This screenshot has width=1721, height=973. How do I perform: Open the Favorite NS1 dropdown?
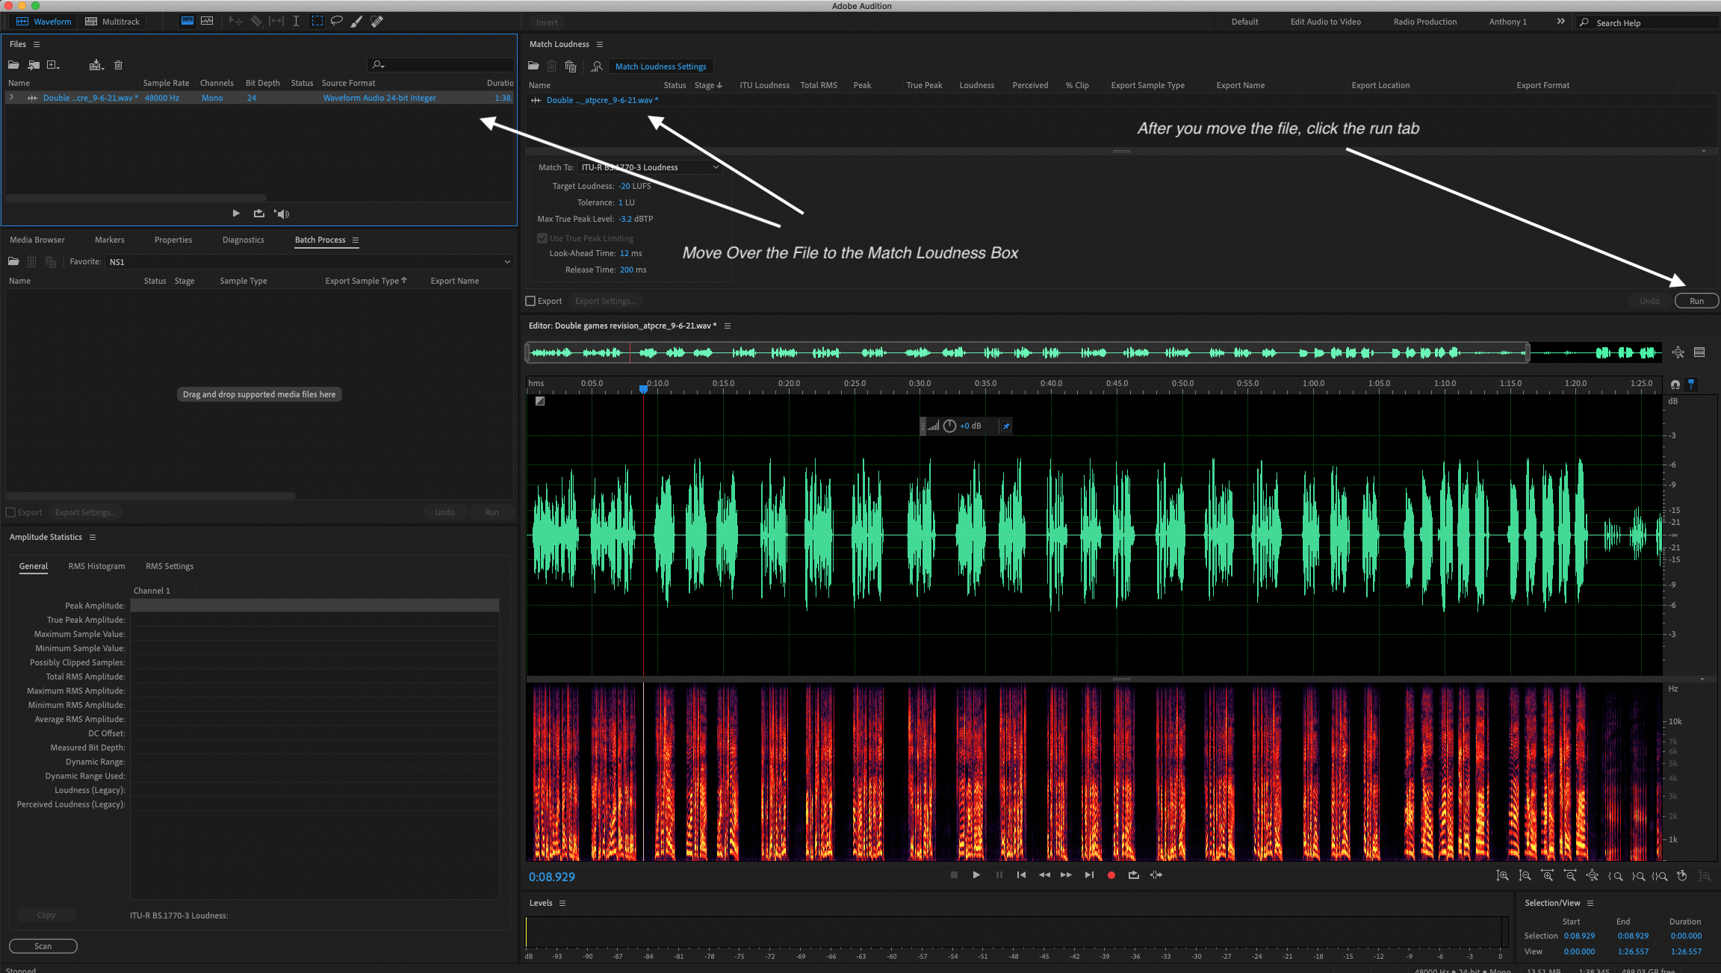tap(309, 261)
